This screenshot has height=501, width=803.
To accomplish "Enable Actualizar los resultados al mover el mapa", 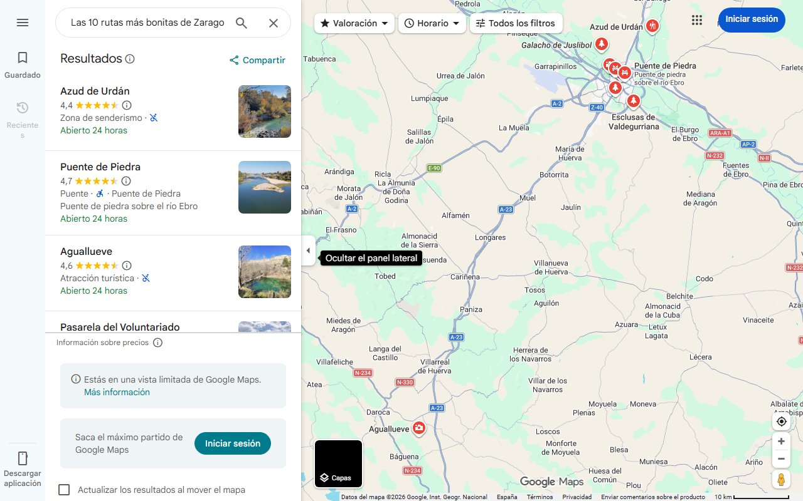I will 64,490.
